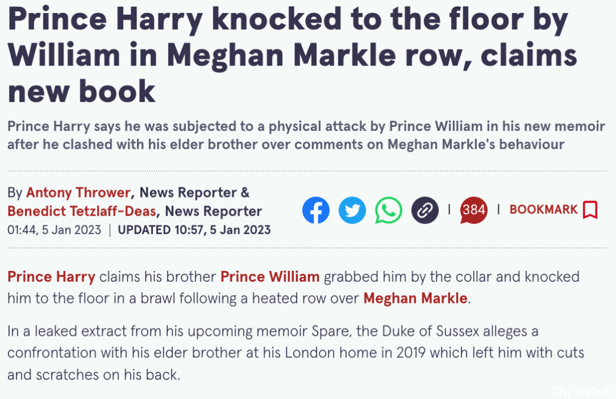Image resolution: width=616 pixels, height=399 pixels.
Task: Share the article via WhatsApp
Action: coord(388,210)
